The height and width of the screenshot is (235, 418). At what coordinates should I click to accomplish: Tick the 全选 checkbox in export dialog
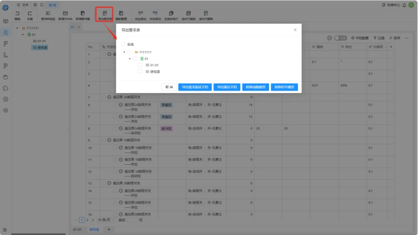(123, 44)
